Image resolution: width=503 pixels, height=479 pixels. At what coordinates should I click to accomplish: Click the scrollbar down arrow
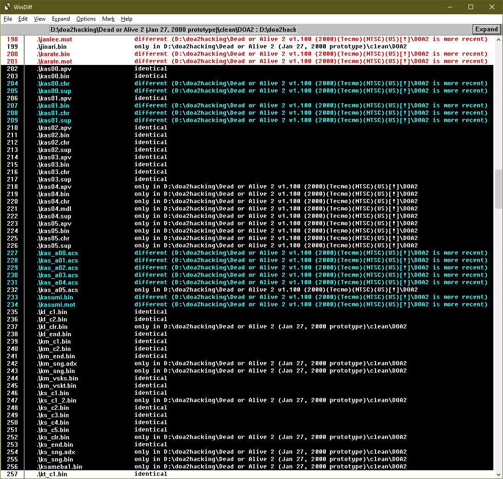click(x=498, y=474)
